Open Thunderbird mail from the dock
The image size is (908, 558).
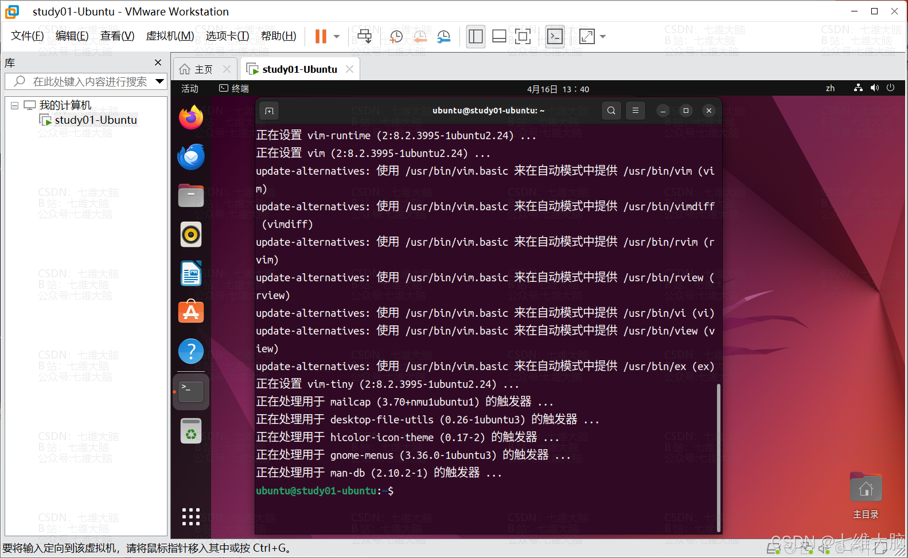191,157
